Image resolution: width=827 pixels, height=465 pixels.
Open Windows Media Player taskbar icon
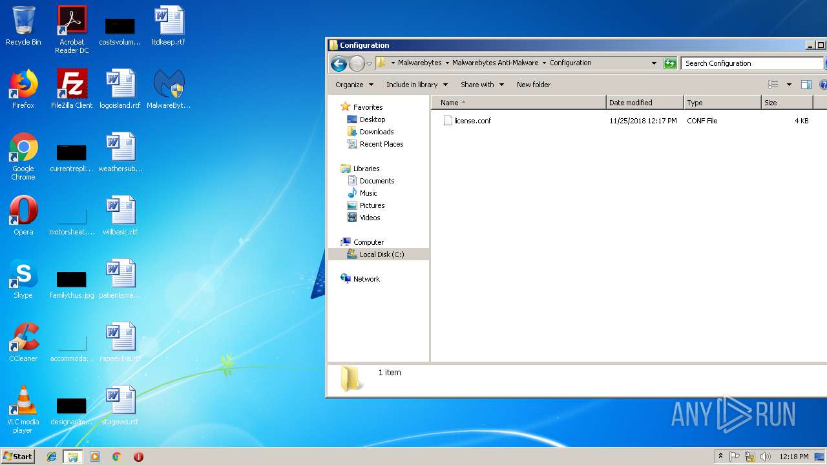coord(95,457)
